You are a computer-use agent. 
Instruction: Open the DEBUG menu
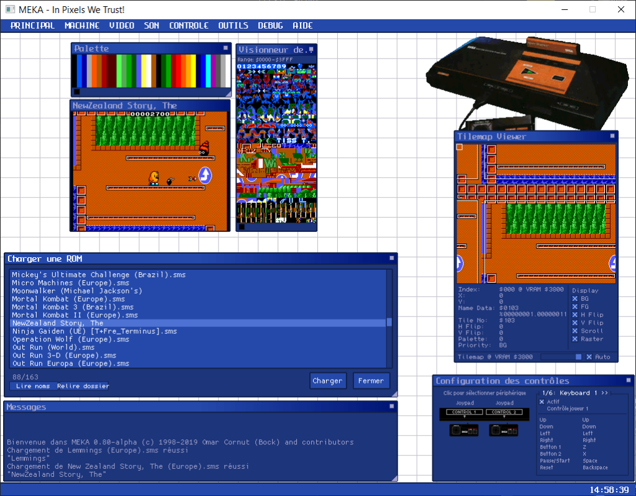(270, 25)
